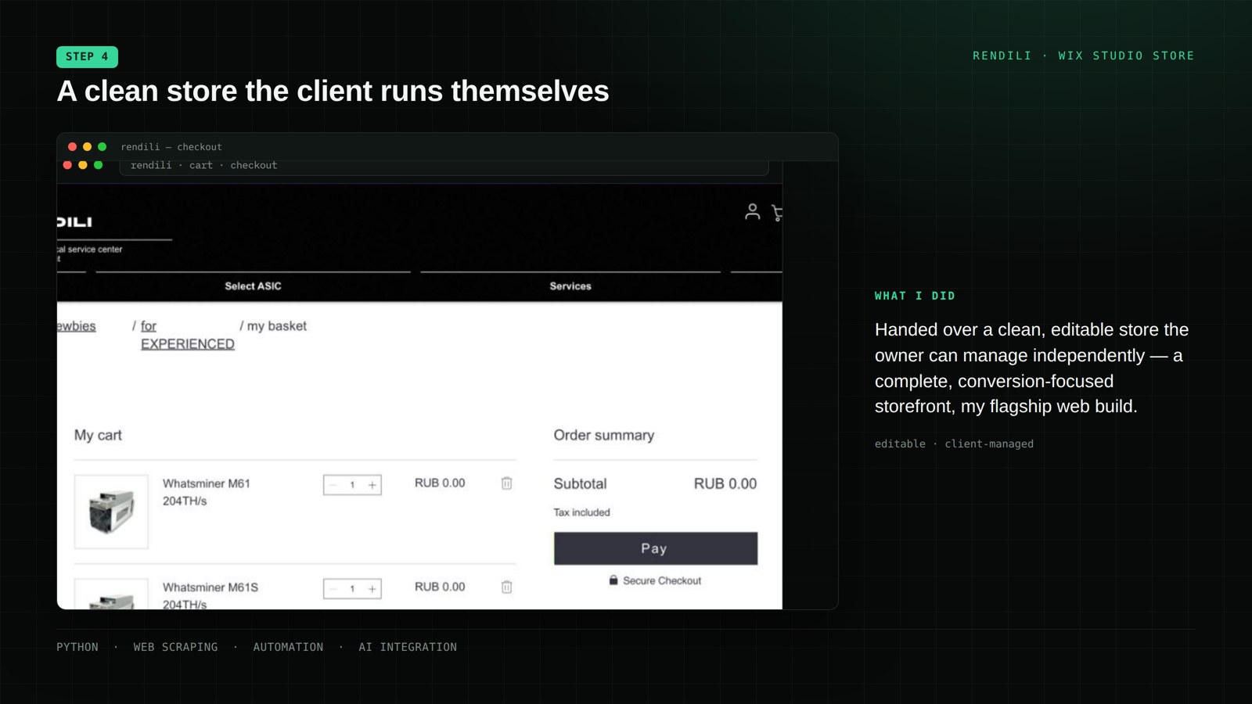1252x704 pixels.
Task: Delete Whatsminer M61 with trash icon
Action: (x=506, y=483)
